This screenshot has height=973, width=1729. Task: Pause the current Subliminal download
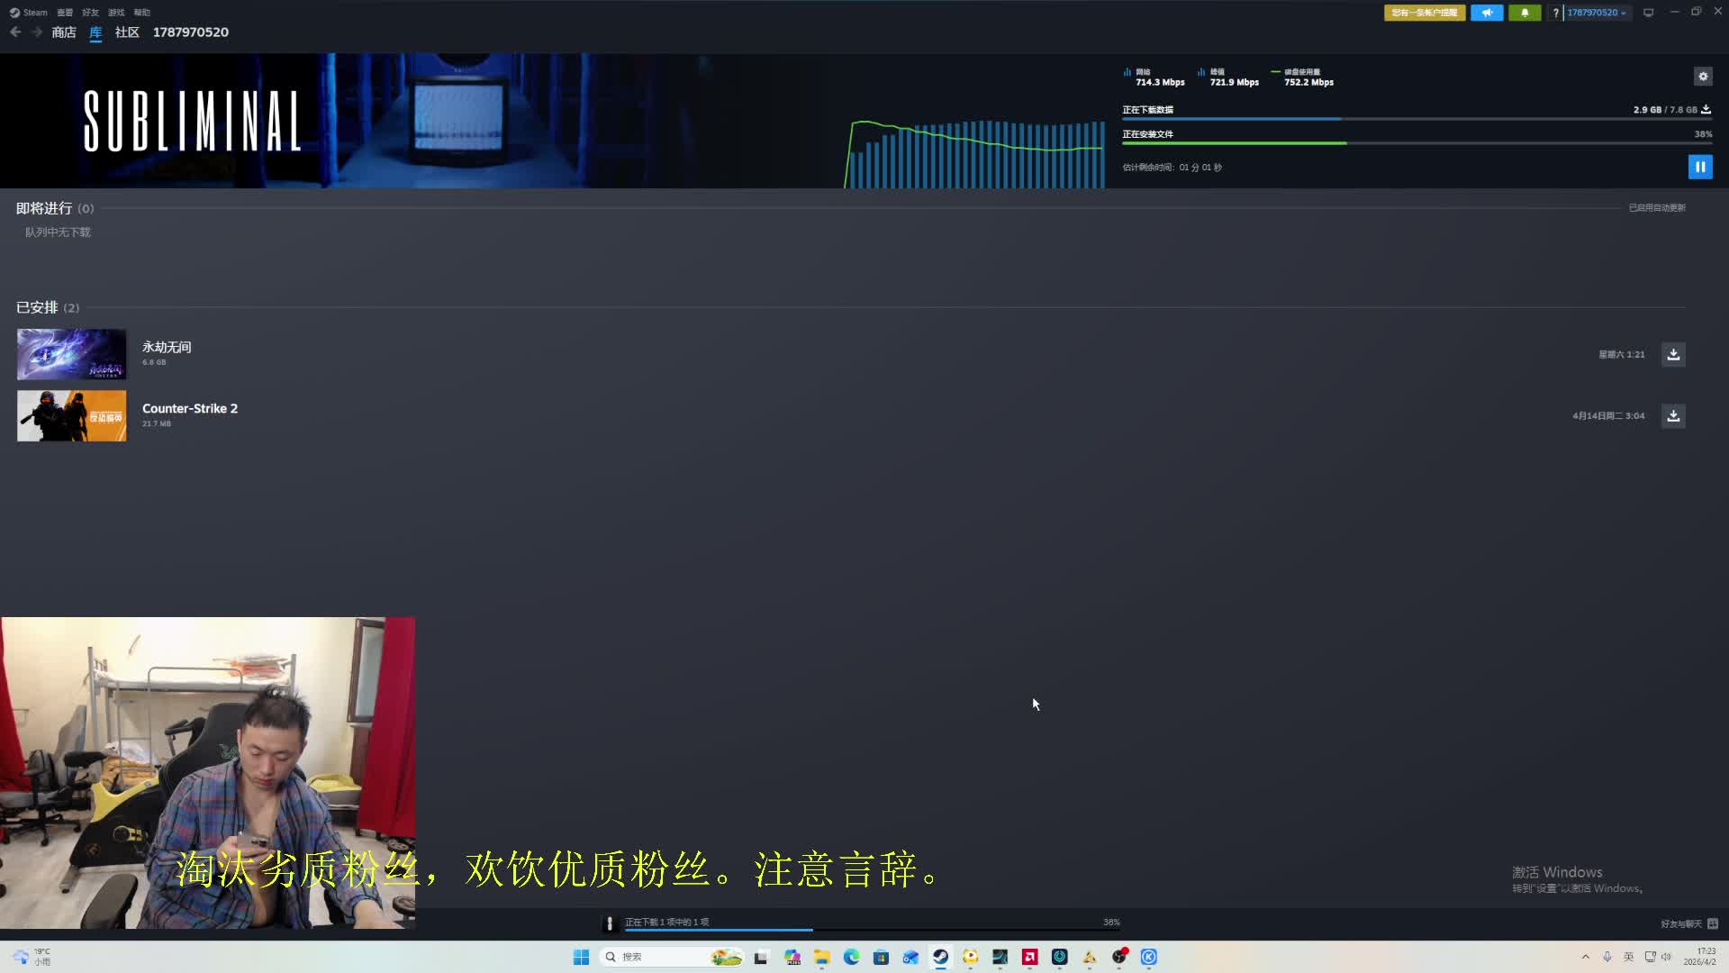click(x=1699, y=167)
